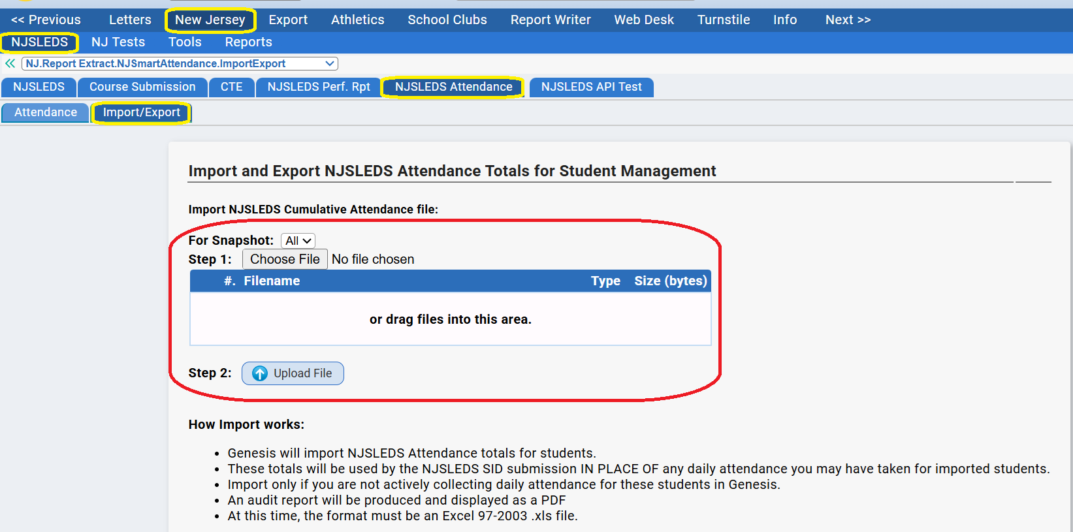Open the Letters menu
The image size is (1073, 532).
point(130,20)
